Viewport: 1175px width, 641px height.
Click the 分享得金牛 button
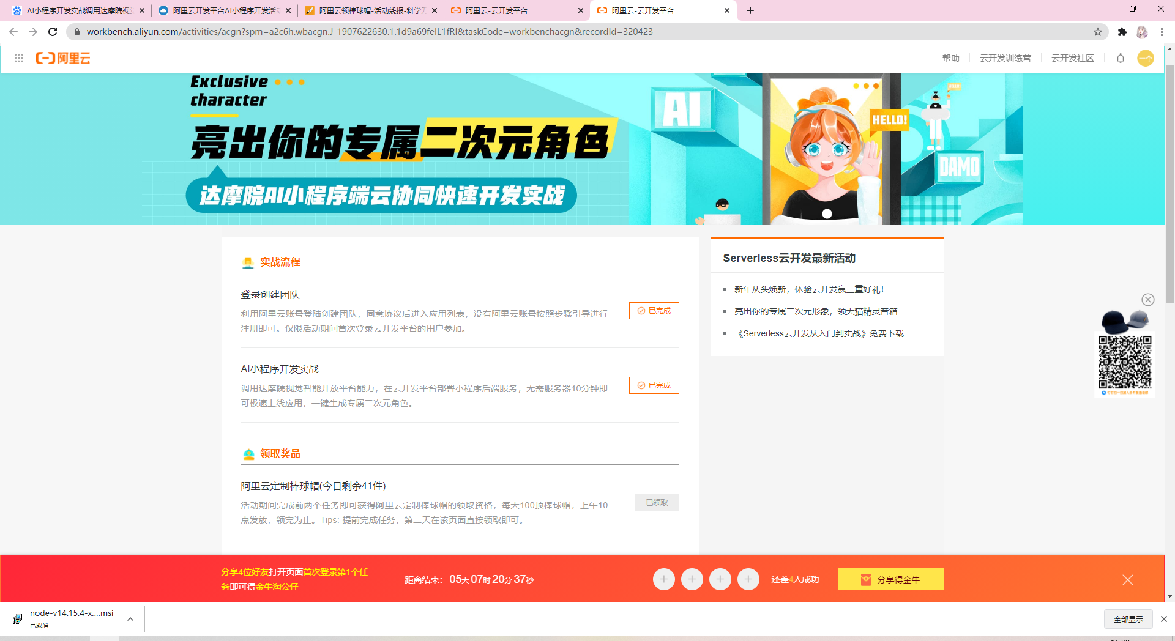tap(890, 579)
